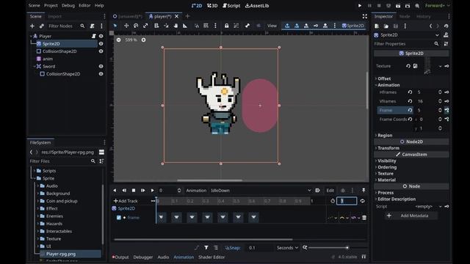The width and height of the screenshot is (470, 264).
Task: Play animation from start
Action: [x=143, y=191]
